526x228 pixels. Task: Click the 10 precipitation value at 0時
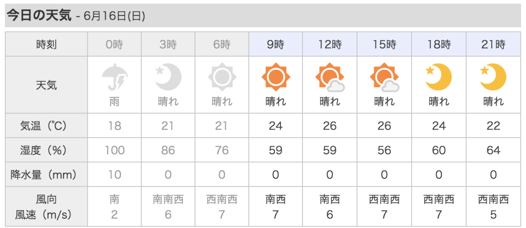click(114, 175)
